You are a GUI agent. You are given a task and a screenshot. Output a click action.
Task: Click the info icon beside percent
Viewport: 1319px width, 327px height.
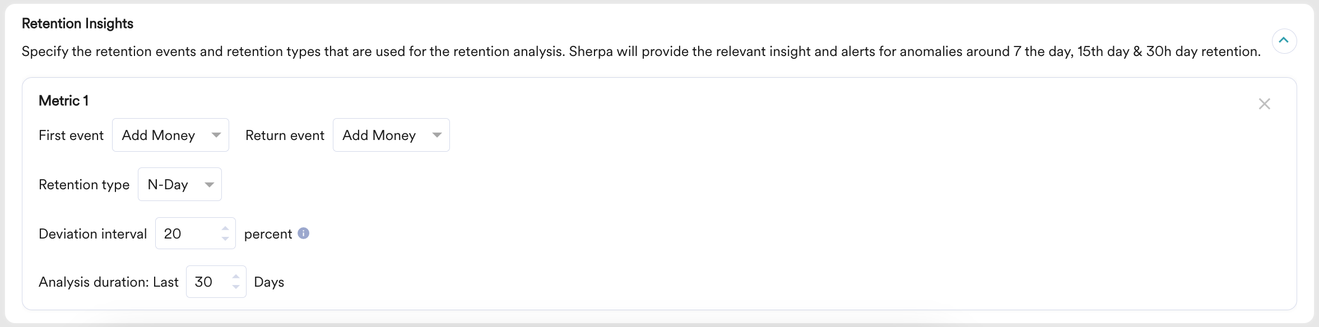(x=303, y=233)
